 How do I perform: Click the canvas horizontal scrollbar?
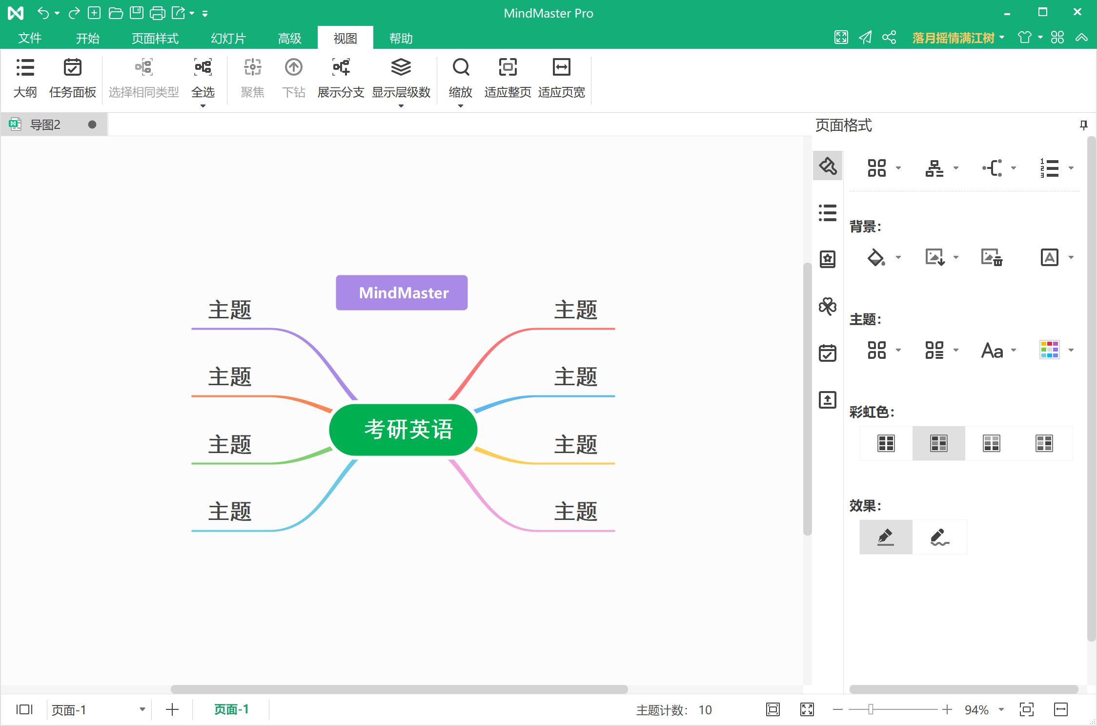pyautogui.click(x=399, y=689)
